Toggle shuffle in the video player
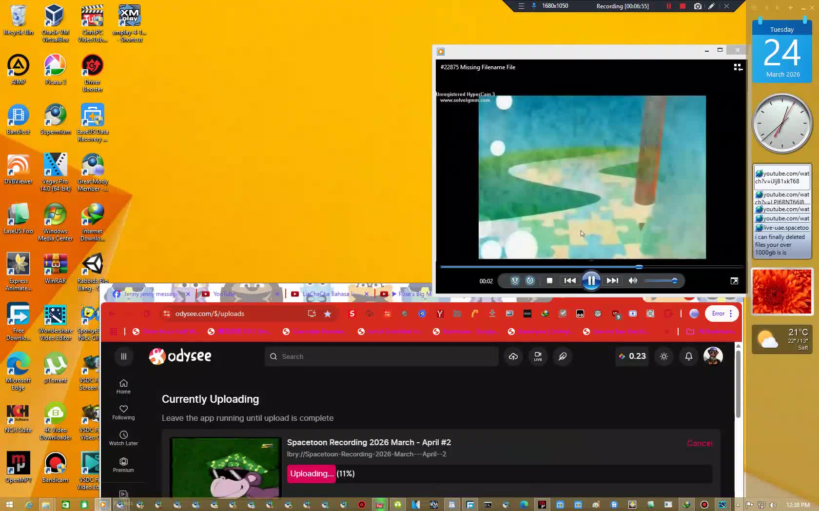819x511 pixels. pos(514,281)
